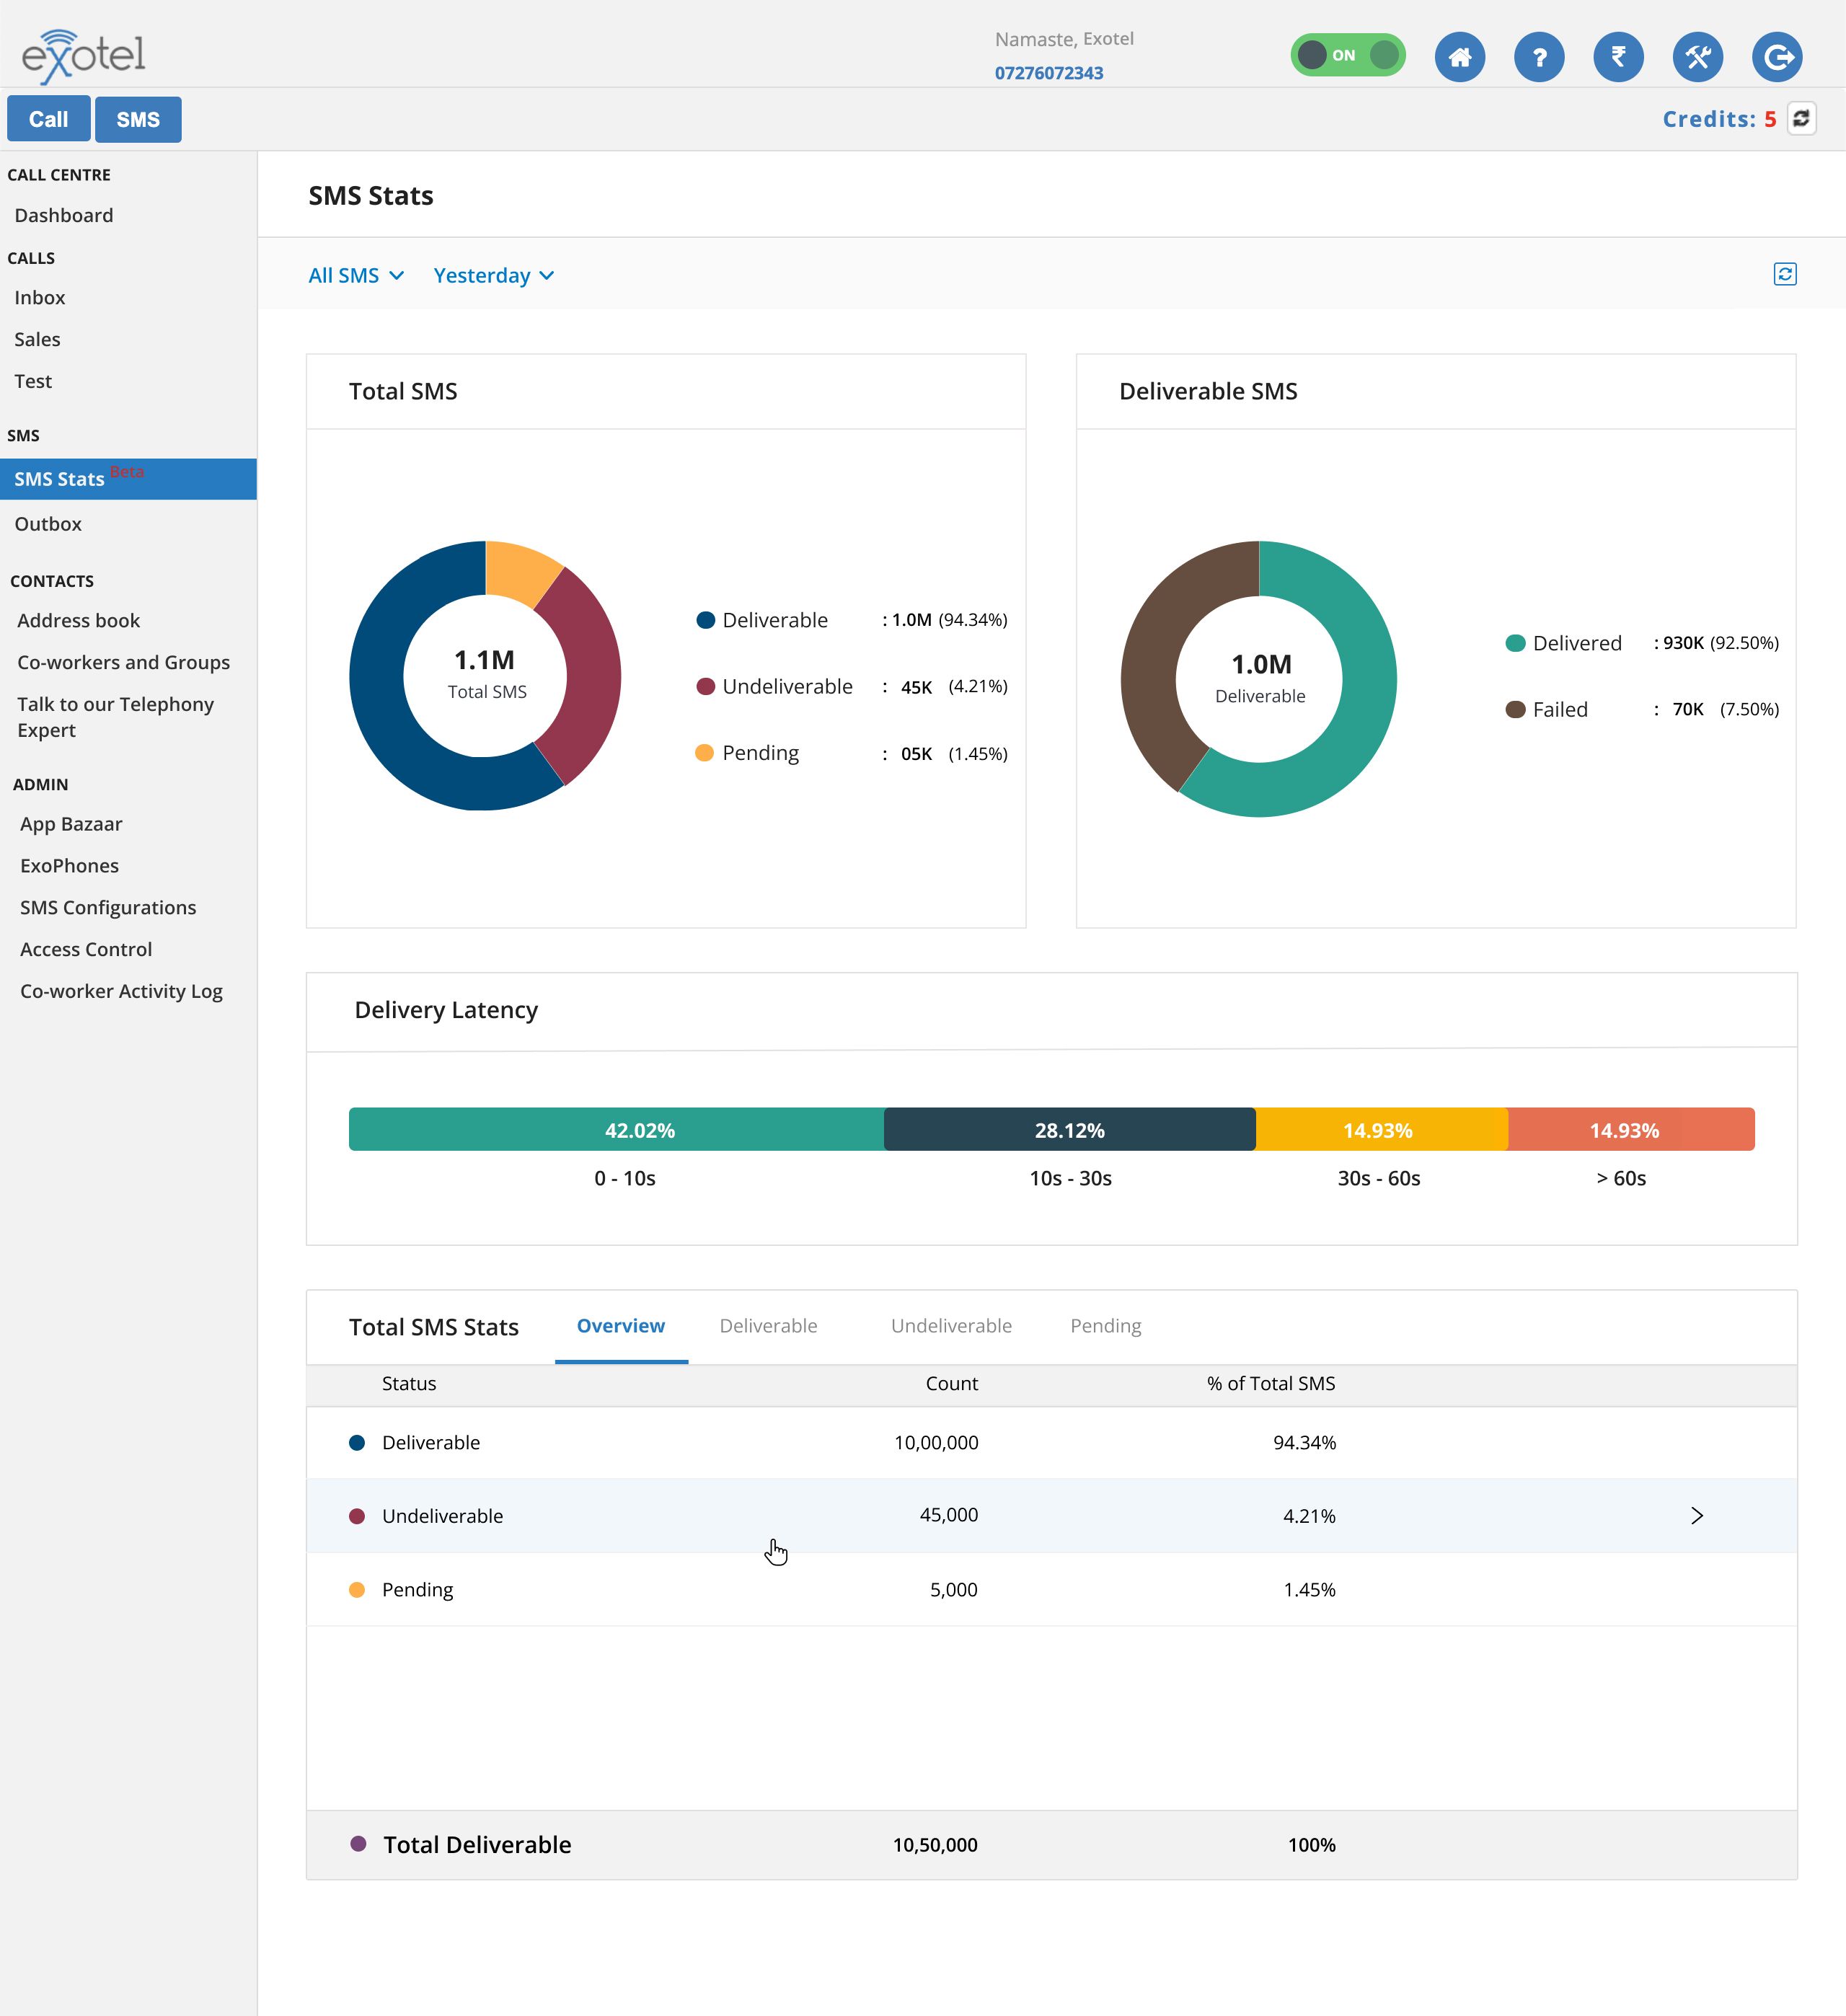The width and height of the screenshot is (1846, 2016).
Task: Switch to the Pending stats tab
Action: 1105,1325
